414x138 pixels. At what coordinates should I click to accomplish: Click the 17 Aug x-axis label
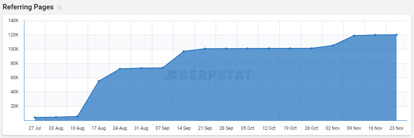[x=99, y=128]
